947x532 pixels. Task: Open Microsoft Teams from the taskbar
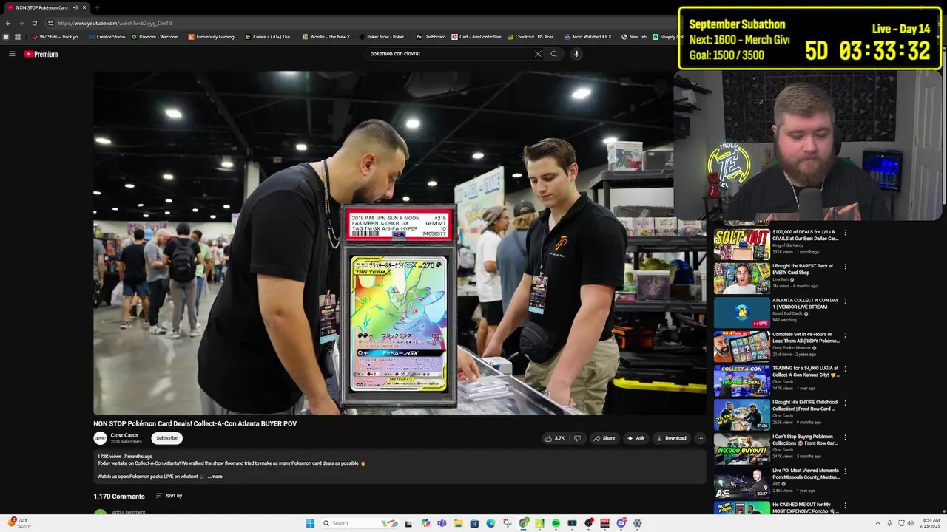point(442,523)
